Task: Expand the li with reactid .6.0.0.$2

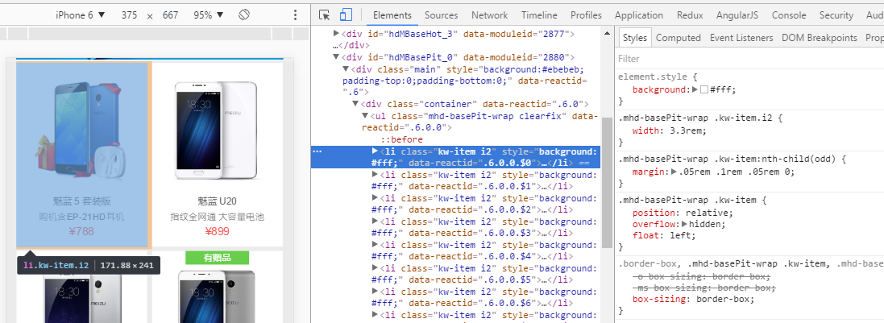Action: [376, 198]
